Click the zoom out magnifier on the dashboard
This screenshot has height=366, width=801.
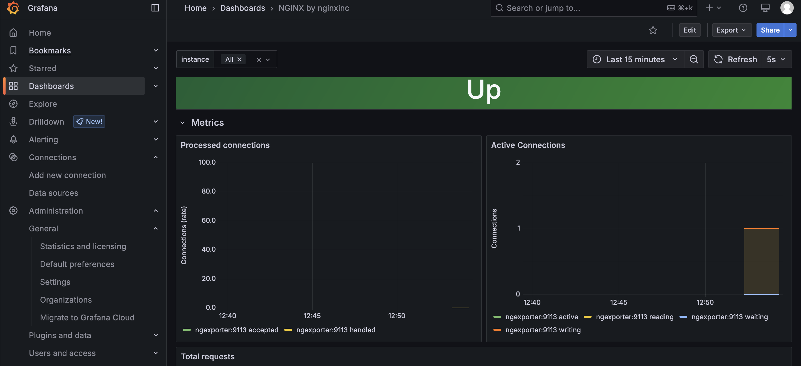(x=694, y=59)
